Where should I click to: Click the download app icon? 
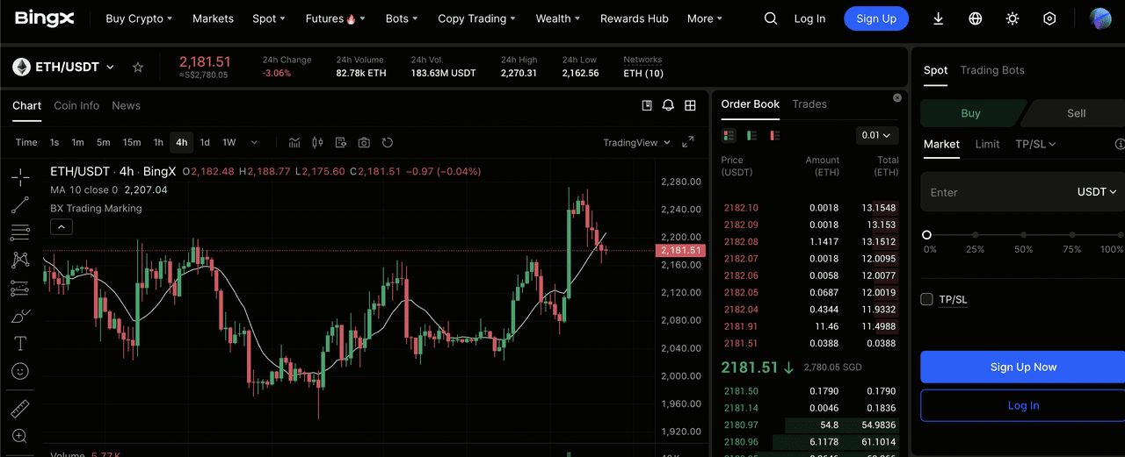pos(938,18)
